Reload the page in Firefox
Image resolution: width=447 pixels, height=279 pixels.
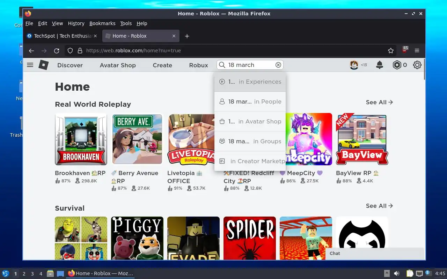pos(57,51)
